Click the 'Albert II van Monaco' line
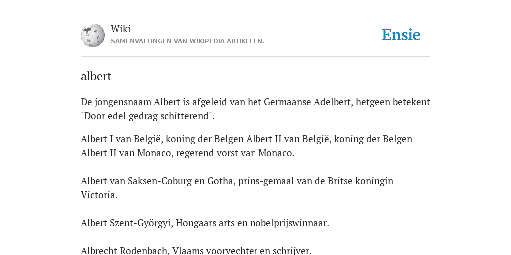 click(188, 153)
